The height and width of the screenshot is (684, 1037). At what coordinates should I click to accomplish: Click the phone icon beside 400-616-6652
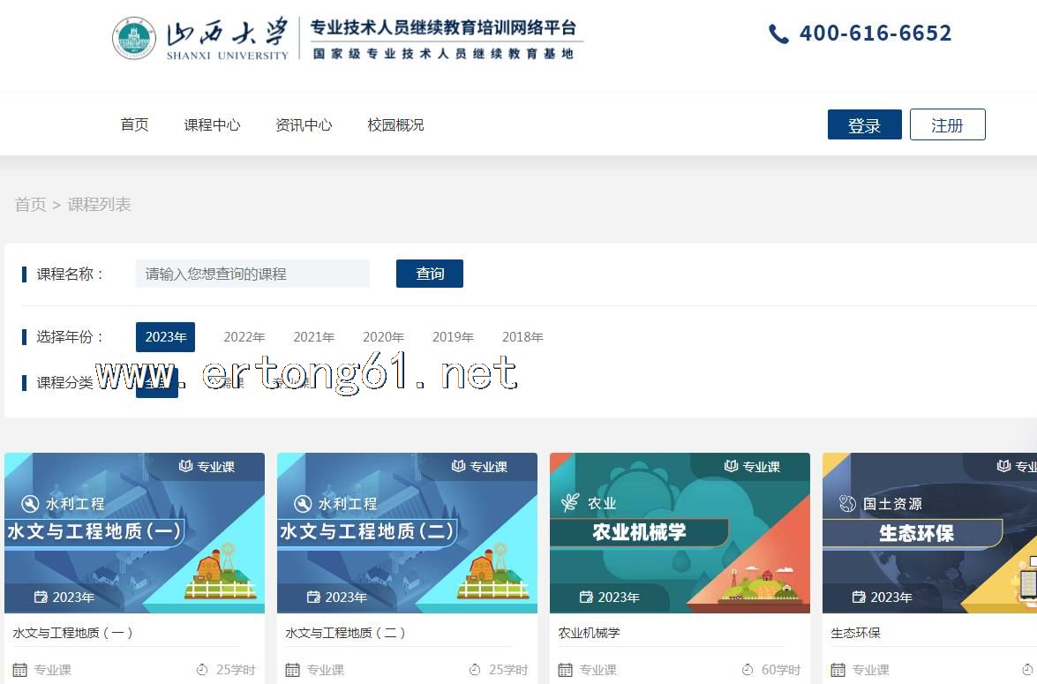[x=778, y=34]
